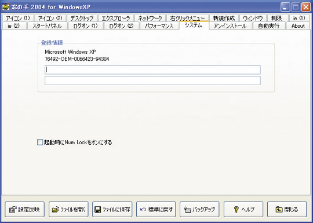Select the ie (2) tab
Viewport: 313px width, 223px height.
(x=14, y=25)
